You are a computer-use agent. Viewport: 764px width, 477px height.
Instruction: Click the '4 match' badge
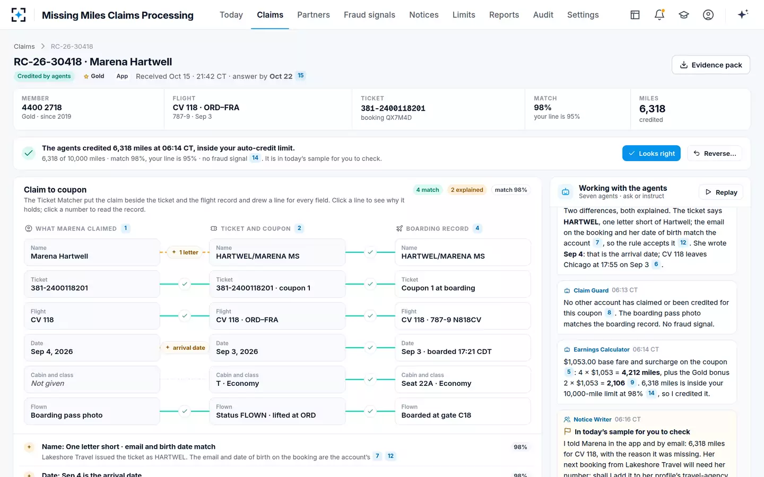(x=428, y=190)
